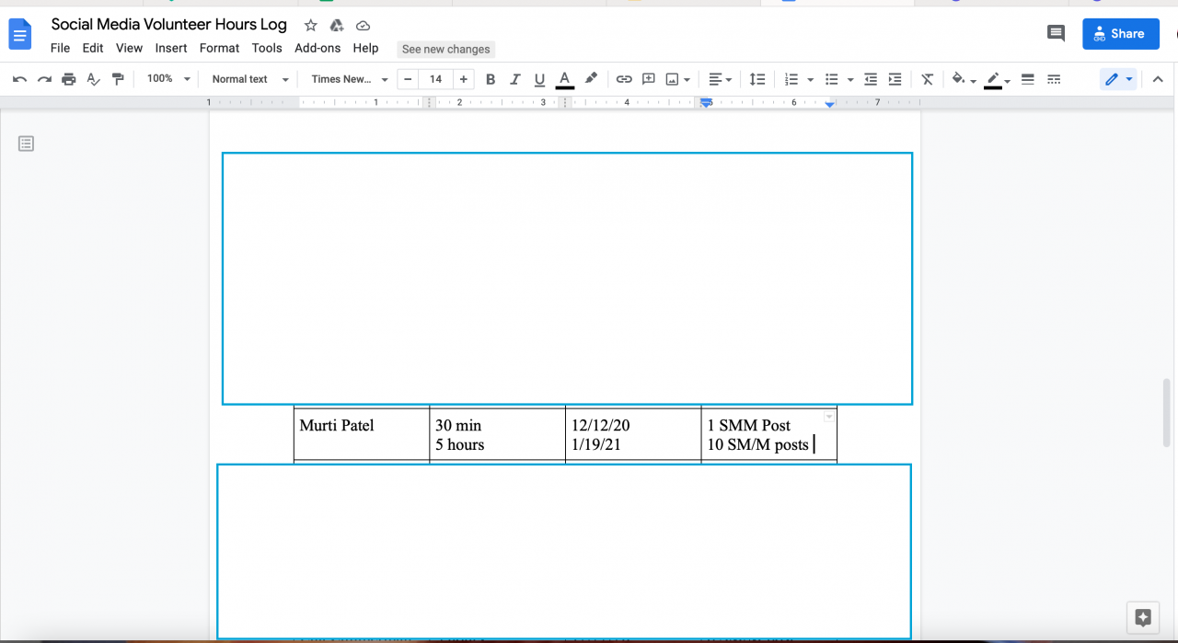The height and width of the screenshot is (643, 1178).
Task: Open the table cell dropdown arrow
Action: tap(829, 418)
